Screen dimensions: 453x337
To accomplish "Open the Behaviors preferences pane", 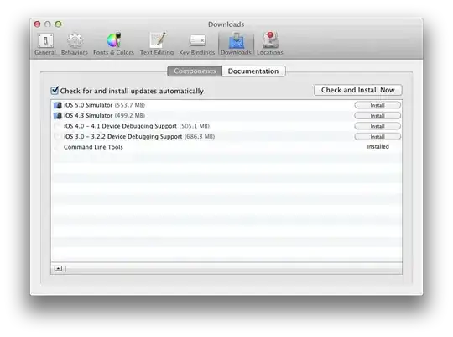I will tap(75, 44).
